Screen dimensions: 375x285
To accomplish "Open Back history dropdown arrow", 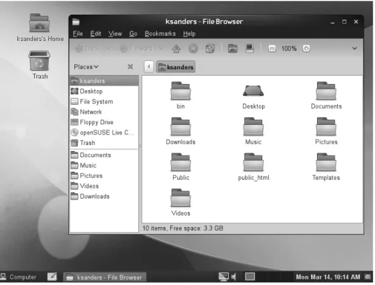I will click(109, 49).
